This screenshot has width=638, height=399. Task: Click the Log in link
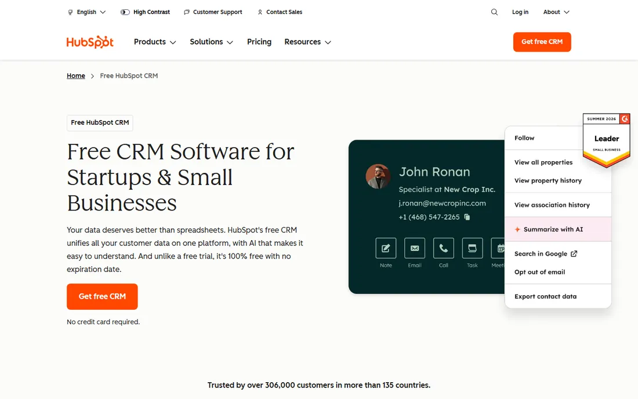pyautogui.click(x=520, y=12)
